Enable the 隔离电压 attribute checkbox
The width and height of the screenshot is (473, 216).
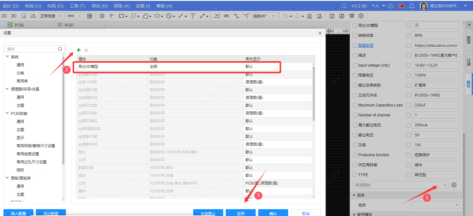[x=355, y=75]
